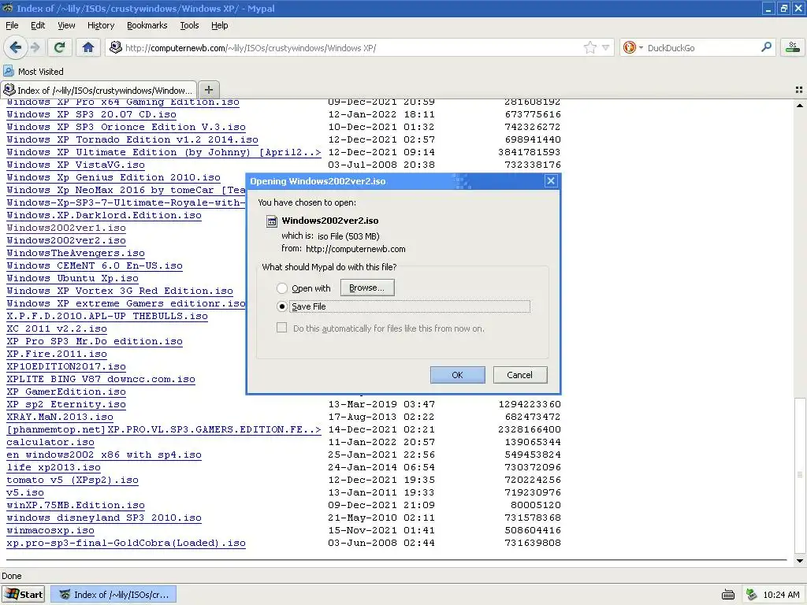The width and height of the screenshot is (807, 605).
Task: Click the vertical scrollbar thumb
Action: coord(800,475)
